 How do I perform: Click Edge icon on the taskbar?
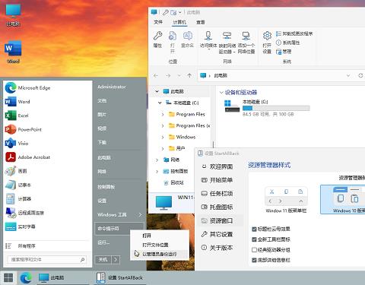26,278
